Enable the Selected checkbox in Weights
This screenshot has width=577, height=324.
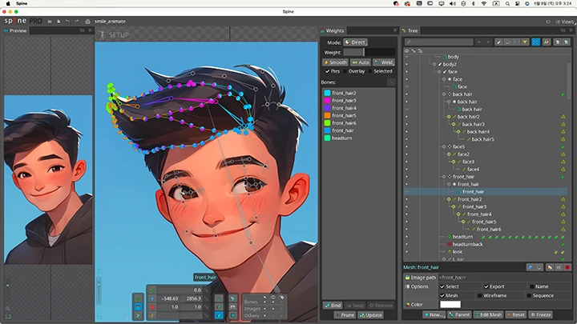[x=370, y=71]
